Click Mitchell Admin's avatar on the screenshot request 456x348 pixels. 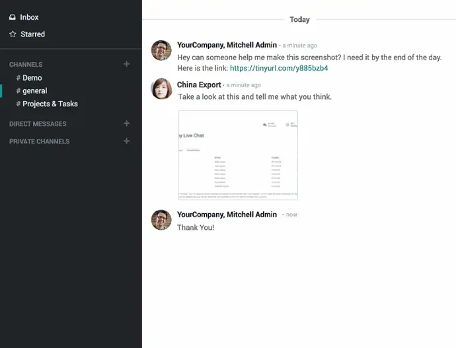point(161,51)
